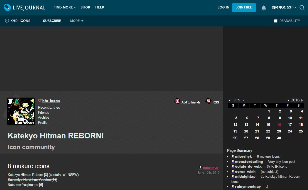This screenshot has width=308, height=190.
Task: Click Natsume Yuujinchou [6] line
Action: pyautogui.click(x=25, y=185)
